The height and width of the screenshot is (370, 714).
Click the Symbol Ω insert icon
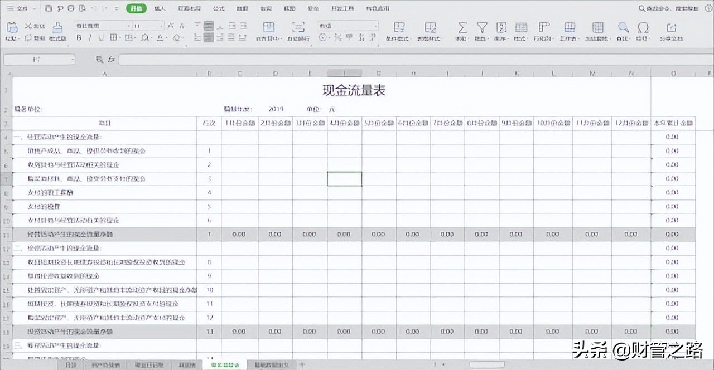[644, 28]
